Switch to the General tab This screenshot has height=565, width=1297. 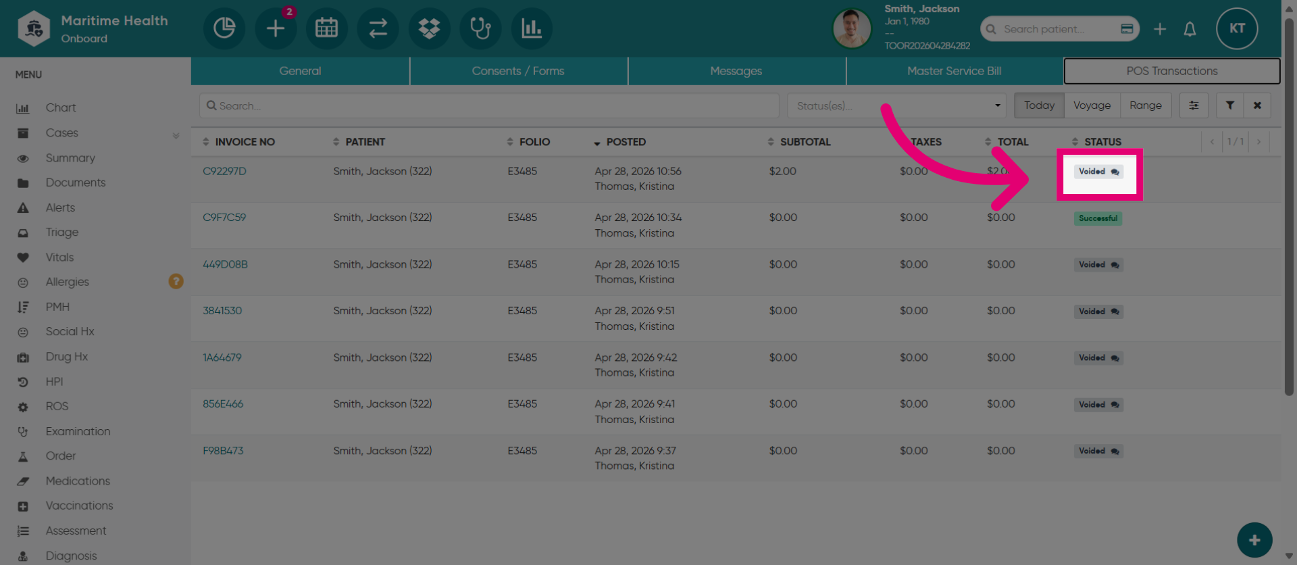pos(300,71)
